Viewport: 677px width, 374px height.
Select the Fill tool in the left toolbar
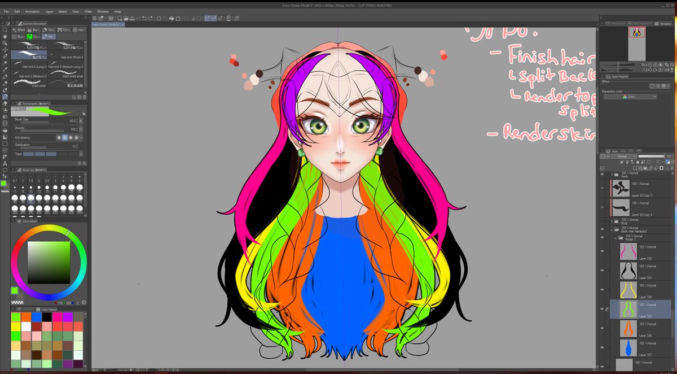[5, 131]
